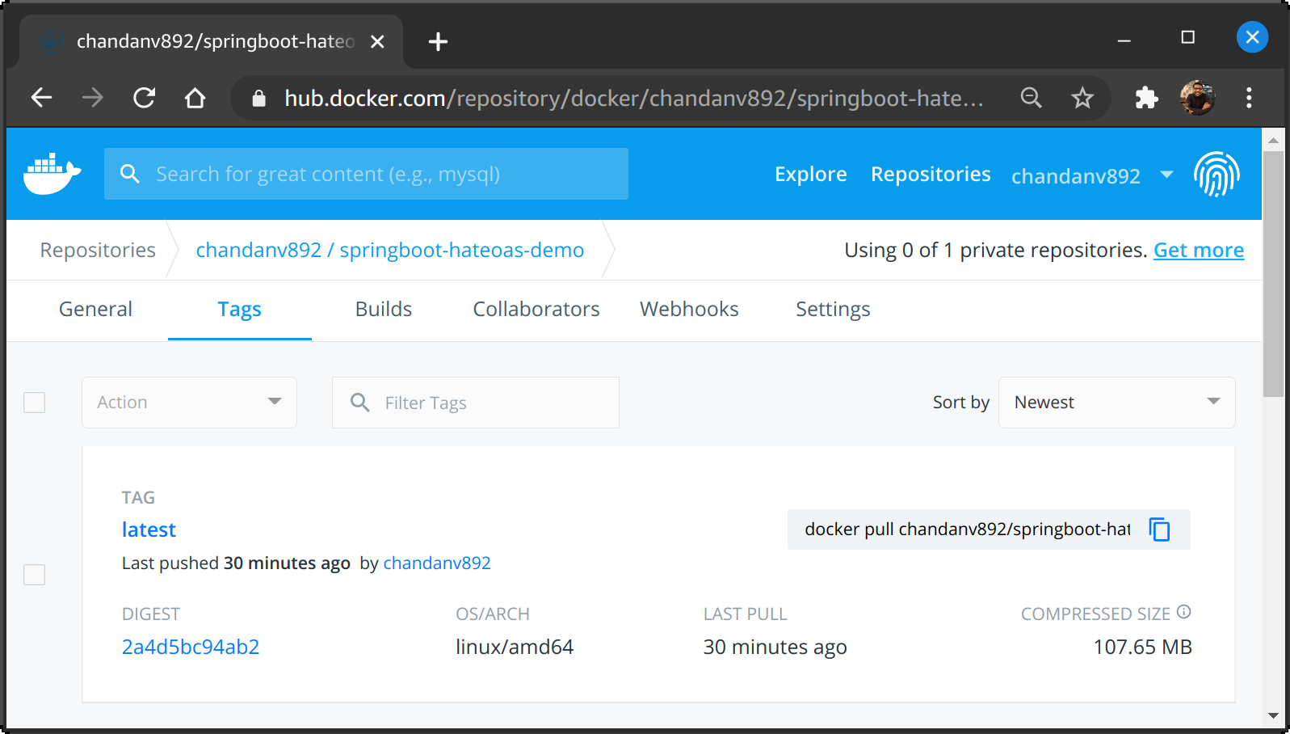Open the Collaborators tab
1290x734 pixels.
536,310
